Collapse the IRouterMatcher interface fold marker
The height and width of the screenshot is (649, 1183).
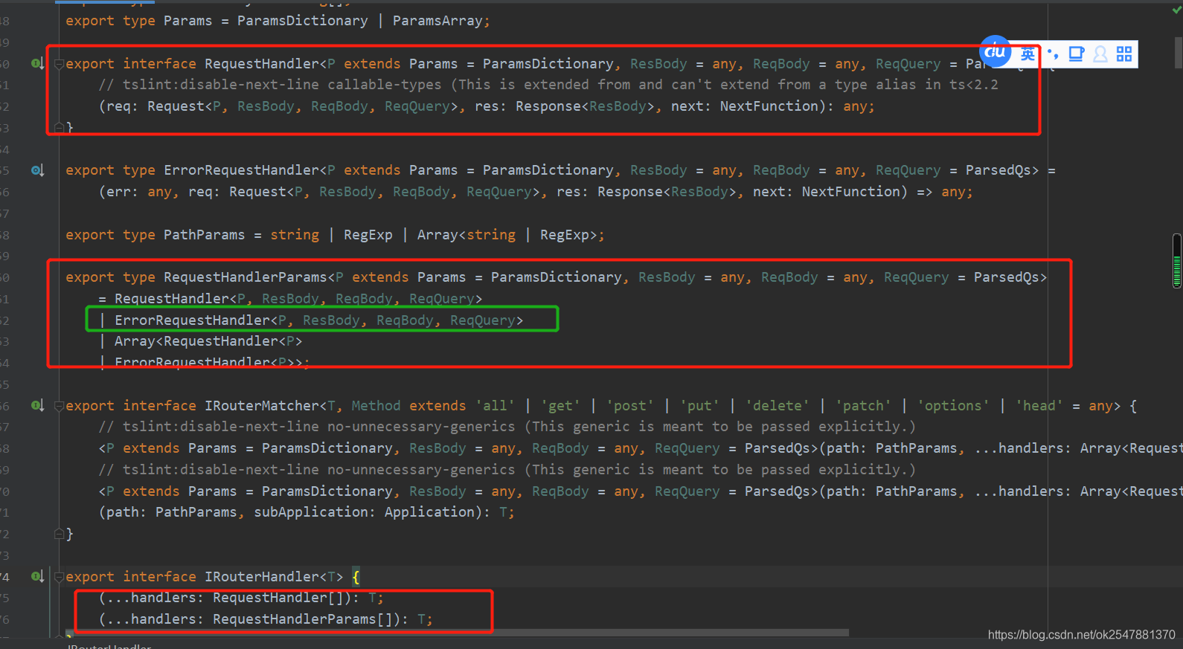coord(59,406)
